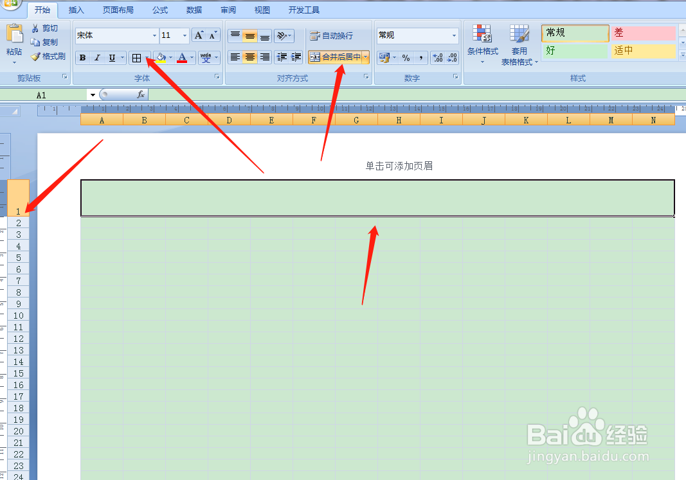The image size is (686, 480).
Task: Decrease indent icon
Action: coord(282,57)
